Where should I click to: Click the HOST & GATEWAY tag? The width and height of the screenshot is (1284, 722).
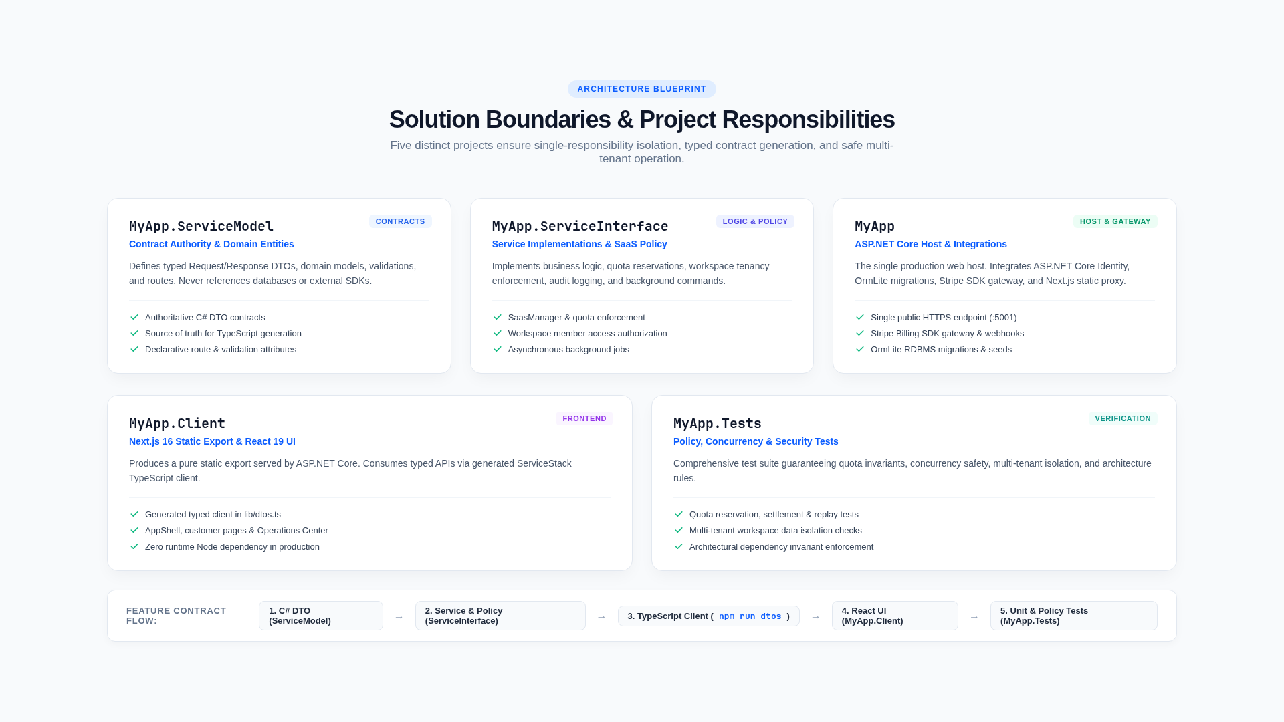point(1115,221)
